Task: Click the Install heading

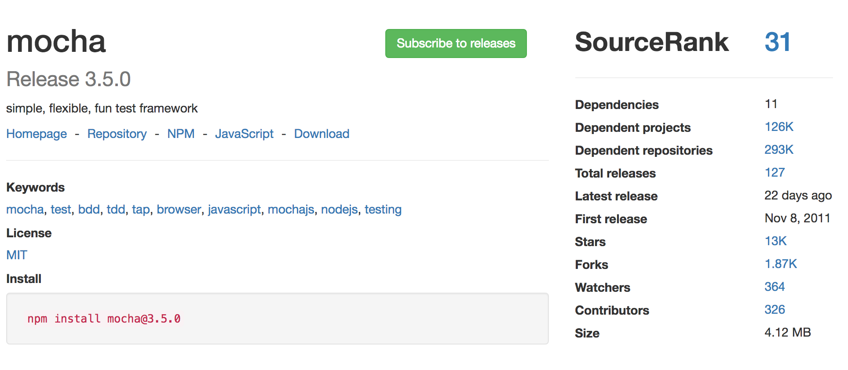Action: tap(24, 279)
